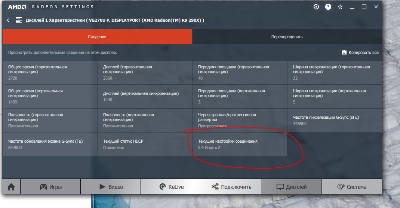Image resolution: width=400 pixels, height=208 pixels.
Task: Select vertical total time value 1499
Action: point(13,102)
